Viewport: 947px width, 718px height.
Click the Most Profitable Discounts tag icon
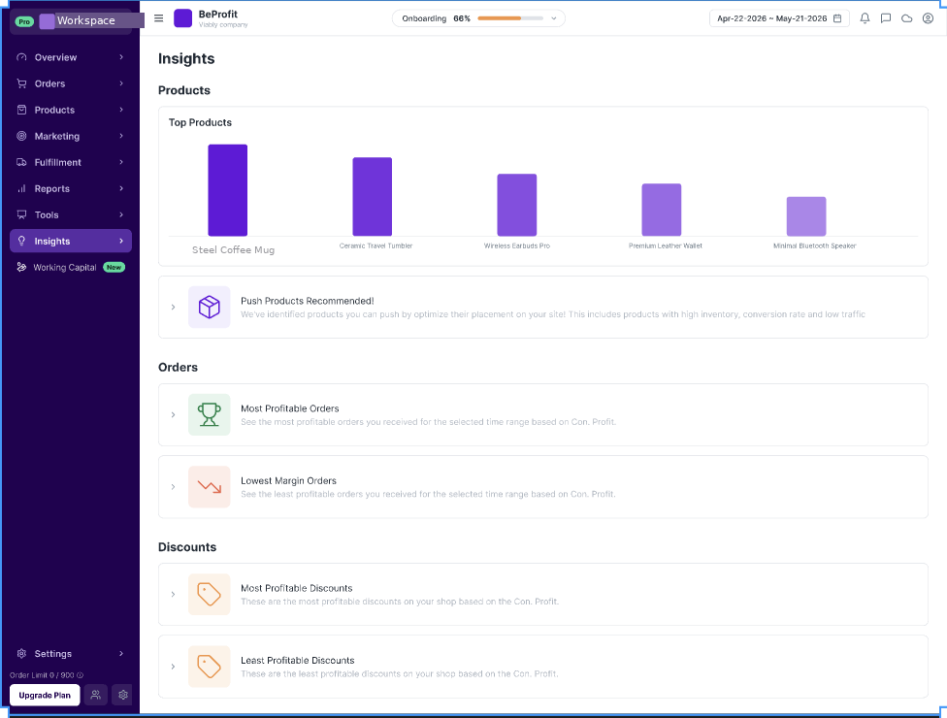pos(209,594)
